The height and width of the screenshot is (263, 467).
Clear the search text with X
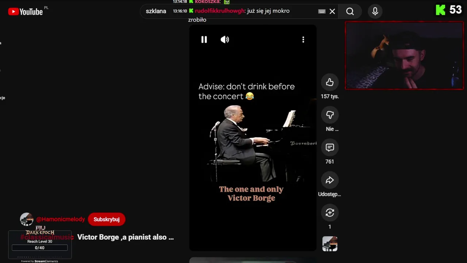tap(332, 11)
